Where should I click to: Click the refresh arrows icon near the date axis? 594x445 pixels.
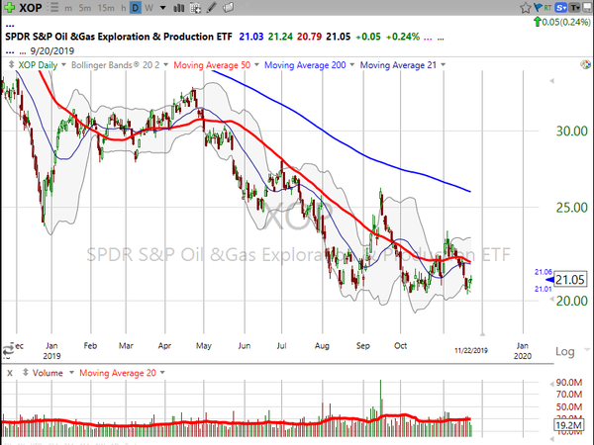(8, 351)
